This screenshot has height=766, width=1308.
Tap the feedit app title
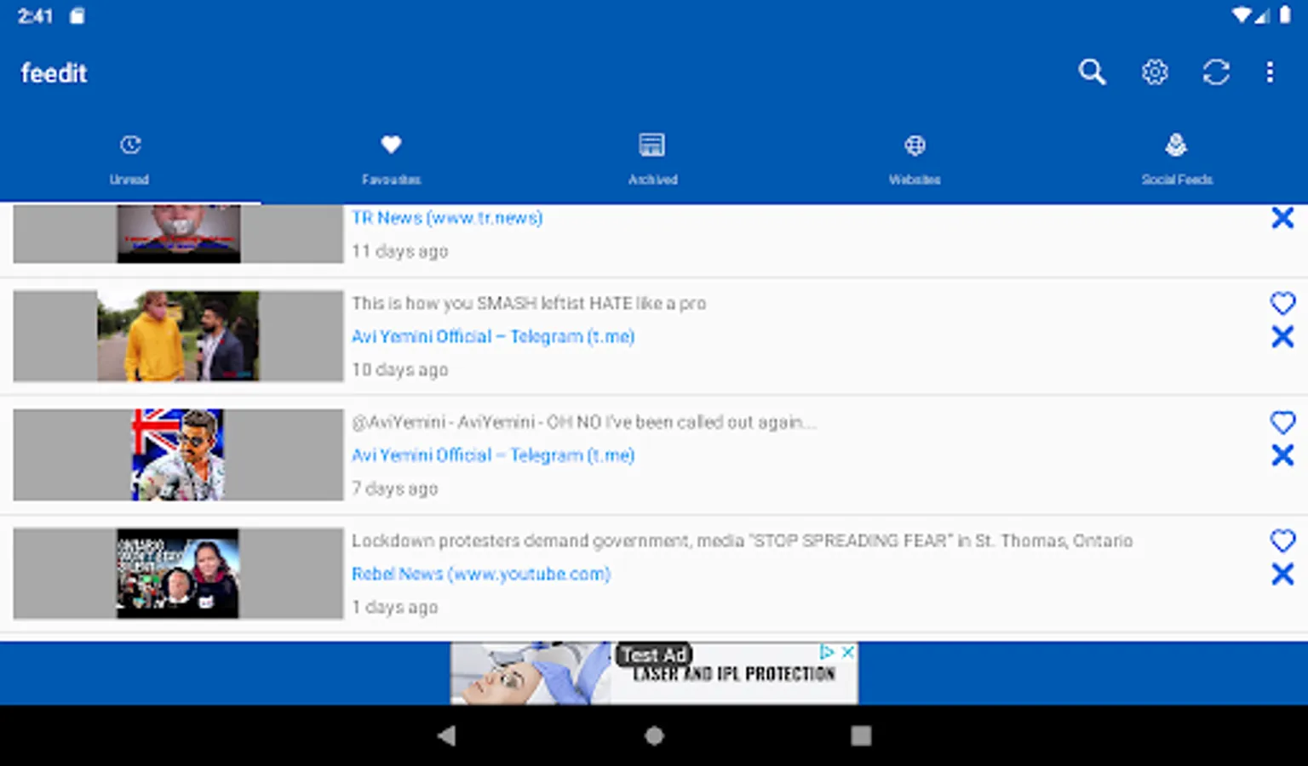click(x=54, y=73)
